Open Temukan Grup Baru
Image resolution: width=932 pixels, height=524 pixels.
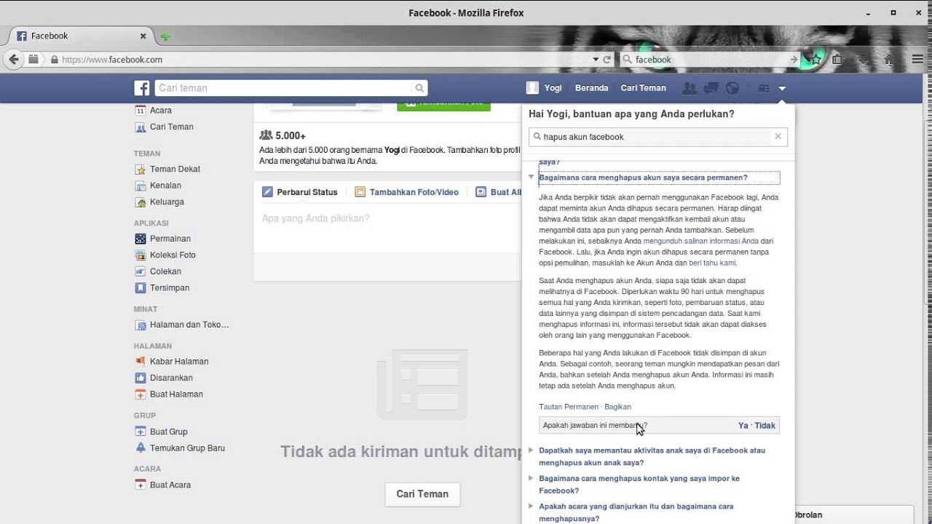click(x=187, y=448)
